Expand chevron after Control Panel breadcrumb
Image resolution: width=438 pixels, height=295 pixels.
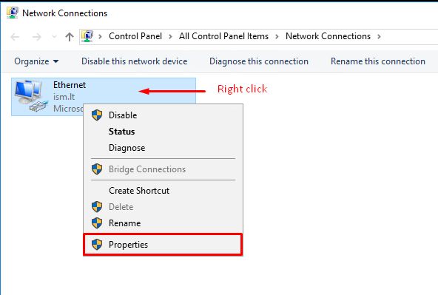pos(170,36)
